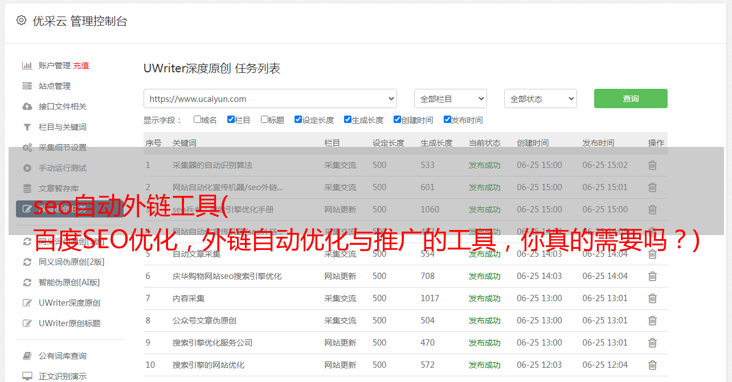732x382 pixels.
Task: Uncheck the 栏目 field checkbox
Action: (231, 120)
